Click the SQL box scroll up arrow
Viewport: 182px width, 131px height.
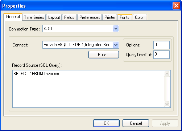tap(167, 74)
